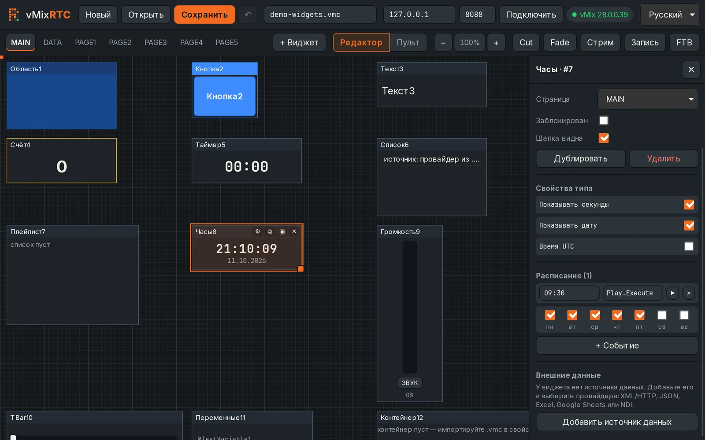Click the Дублировать button

point(580,158)
